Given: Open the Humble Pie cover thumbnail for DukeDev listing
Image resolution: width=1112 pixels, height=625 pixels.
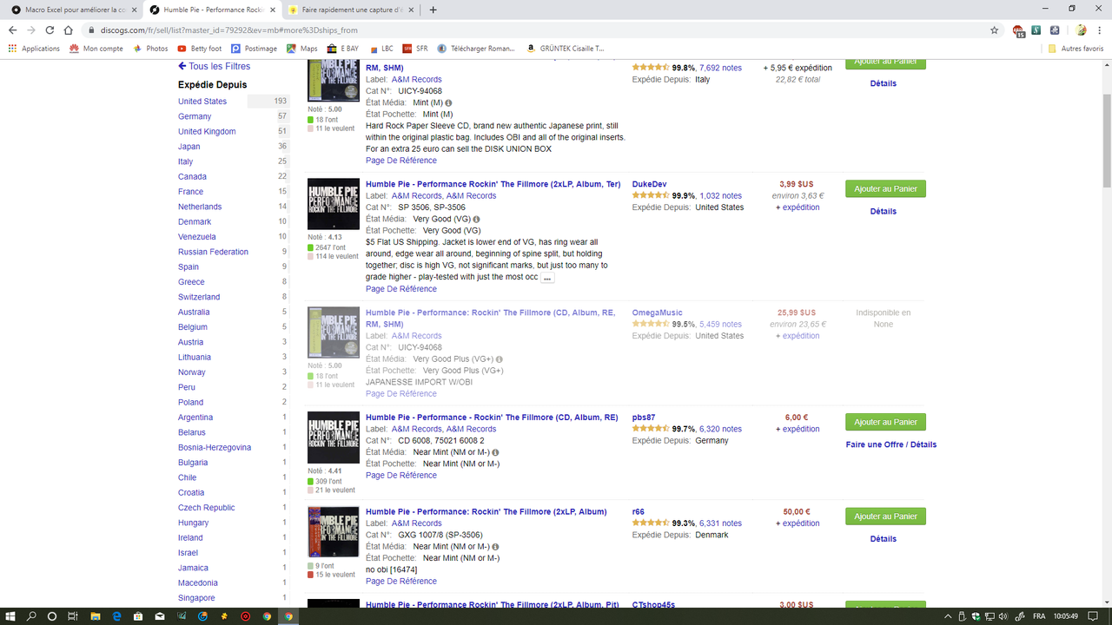Looking at the screenshot, I should pyautogui.click(x=334, y=204).
